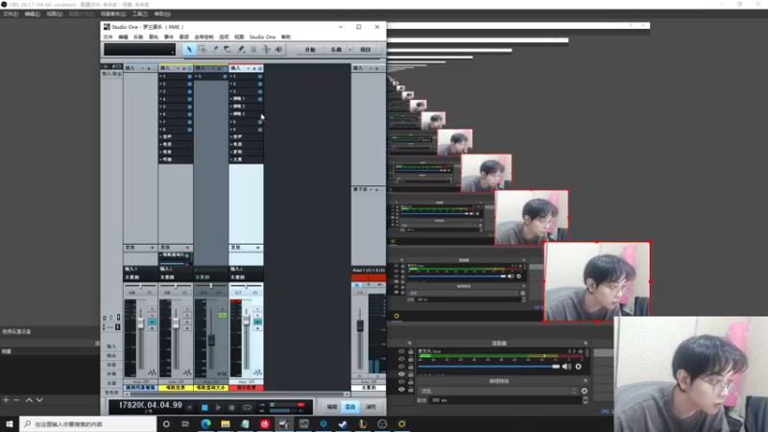Click the Play button in Studio One transport
The image size is (768, 432).
tap(219, 407)
